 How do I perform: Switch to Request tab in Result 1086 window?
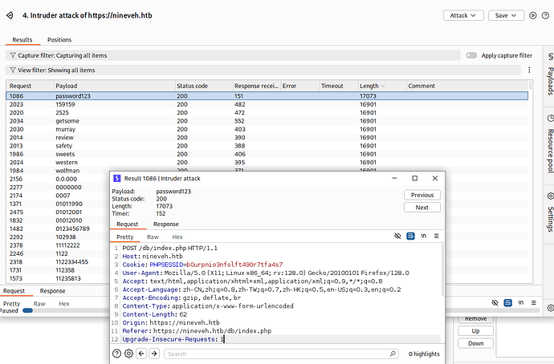[127, 224]
